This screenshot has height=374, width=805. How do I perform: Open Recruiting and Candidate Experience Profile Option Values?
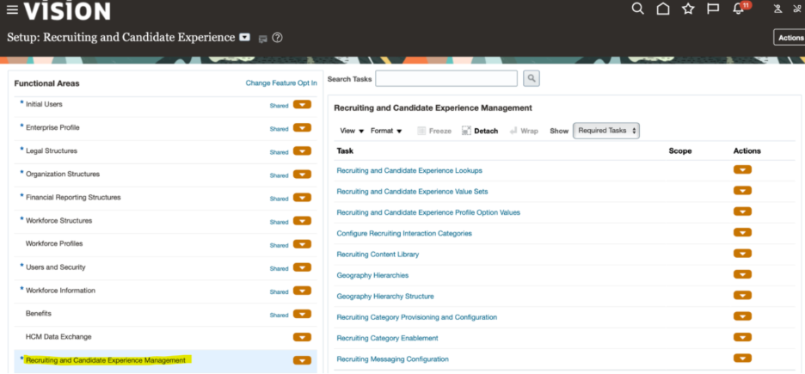click(x=428, y=212)
